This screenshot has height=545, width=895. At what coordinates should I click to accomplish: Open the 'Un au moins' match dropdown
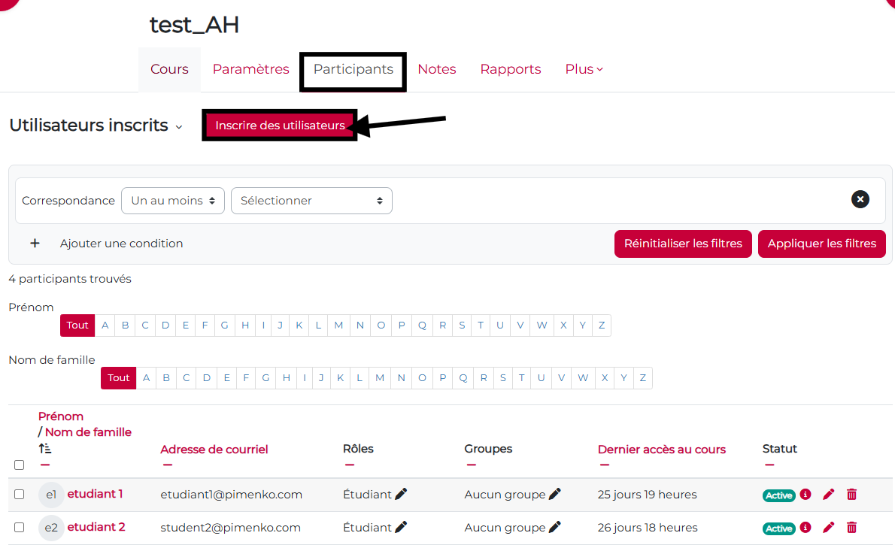coord(172,201)
